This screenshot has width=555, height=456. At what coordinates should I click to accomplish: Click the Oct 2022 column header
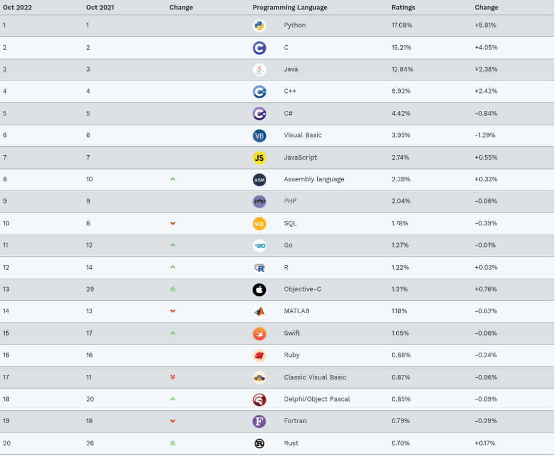17,7
